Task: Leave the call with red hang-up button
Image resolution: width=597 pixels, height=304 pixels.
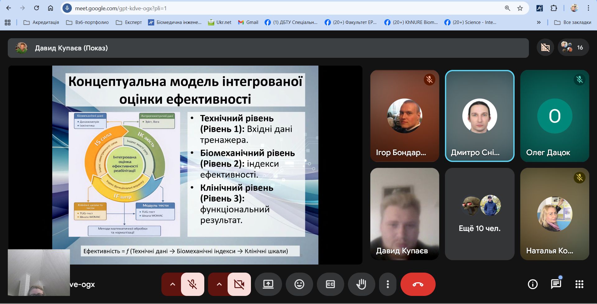Action: pos(418,284)
